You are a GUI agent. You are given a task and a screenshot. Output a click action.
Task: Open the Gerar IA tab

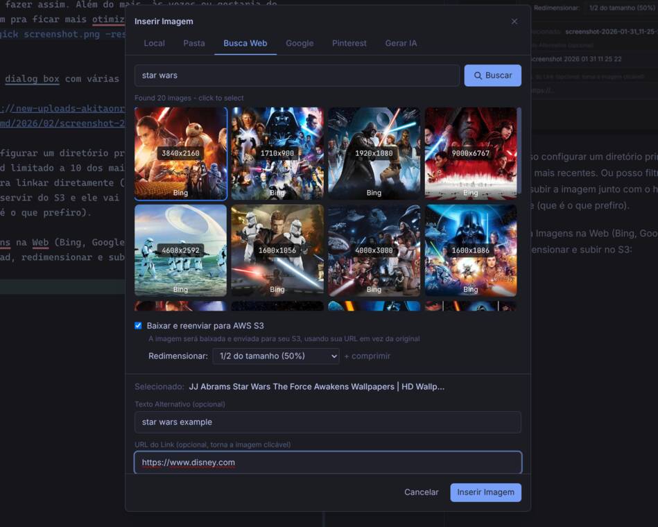(x=401, y=43)
